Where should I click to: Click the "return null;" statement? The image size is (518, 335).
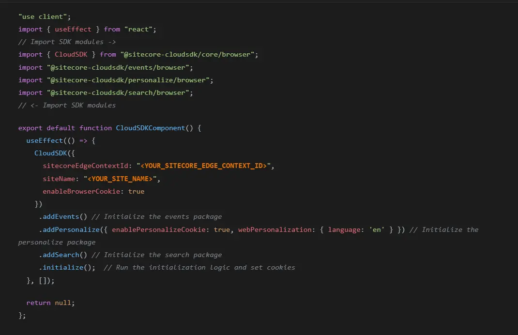[50, 303]
